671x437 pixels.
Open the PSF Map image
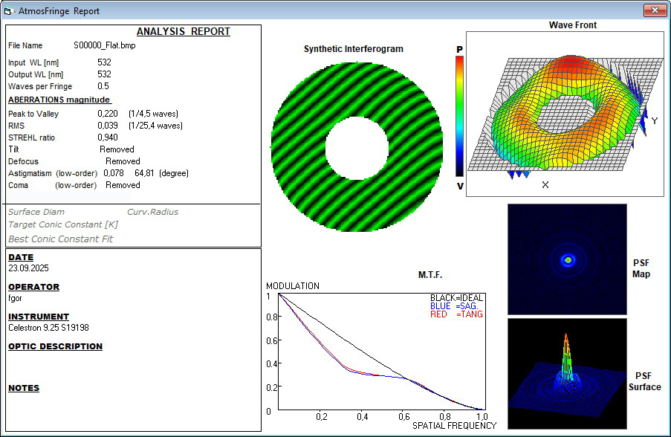pyautogui.click(x=567, y=259)
